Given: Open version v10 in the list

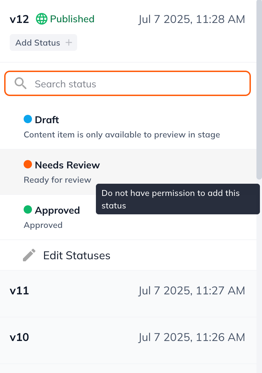Looking at the screenshot, I should [19, 337].
